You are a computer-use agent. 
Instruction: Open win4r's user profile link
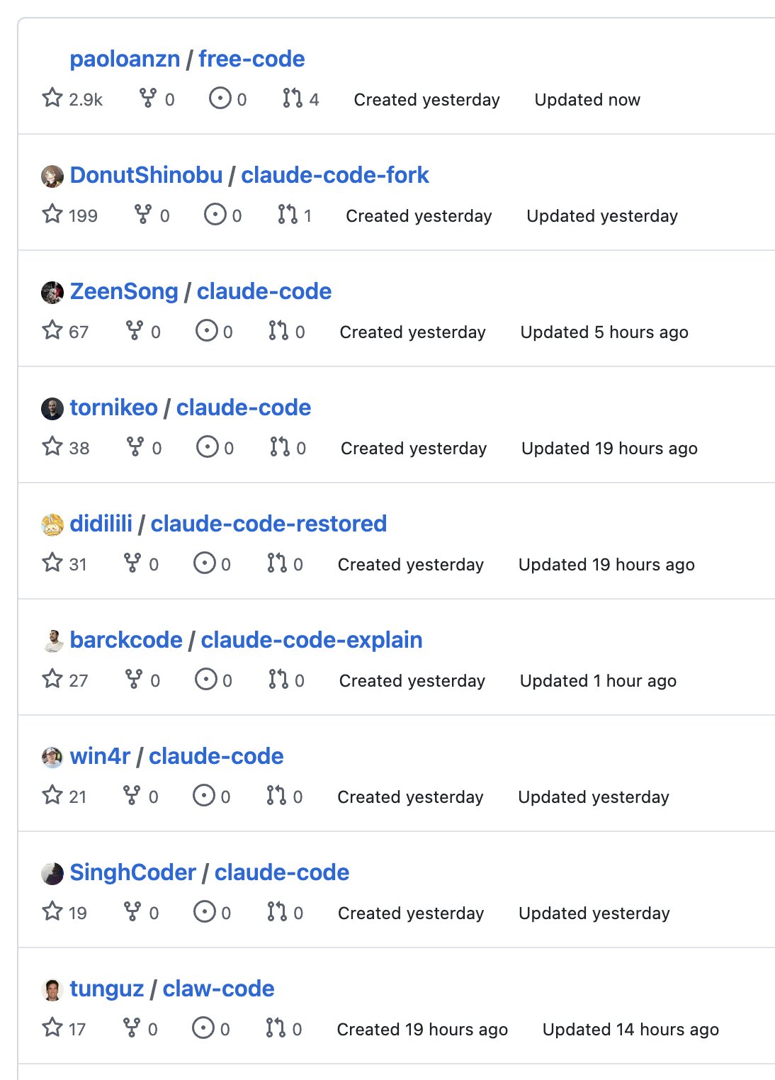pos(100,756)
